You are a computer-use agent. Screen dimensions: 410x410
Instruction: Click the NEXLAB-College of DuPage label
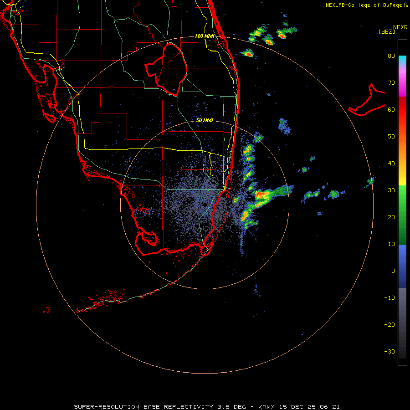[364, 5]
